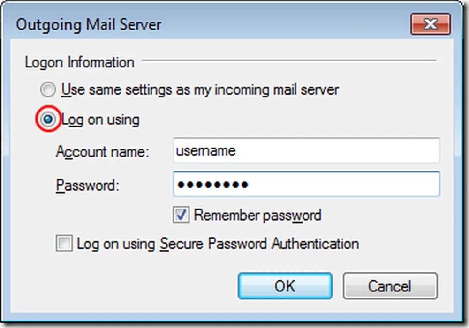Click the 'Use same settings as my incoming mail server' label text

click(200, 90)
